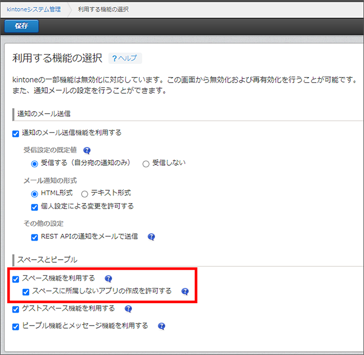Open the ヘルプ help link beside page title
Image resolution: width=364 pixels, height=355 pixels.
pos(125,58)
